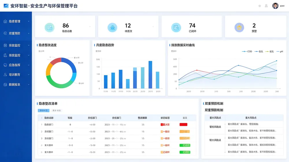This screenshot has width=289, height=162.
Task: Click the 安环智能 platform logo icon
Action: tap(6, 6)
